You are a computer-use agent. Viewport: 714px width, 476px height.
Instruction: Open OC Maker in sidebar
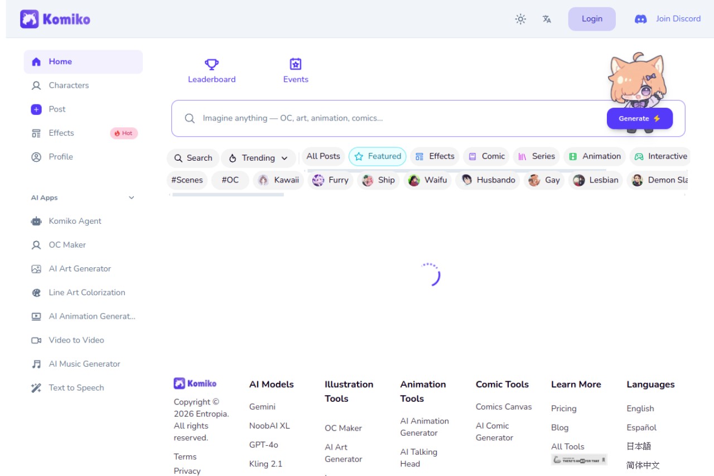click(x=83, y=245)
